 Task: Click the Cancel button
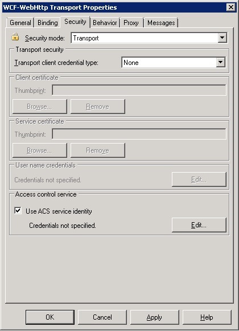(102, 317)
